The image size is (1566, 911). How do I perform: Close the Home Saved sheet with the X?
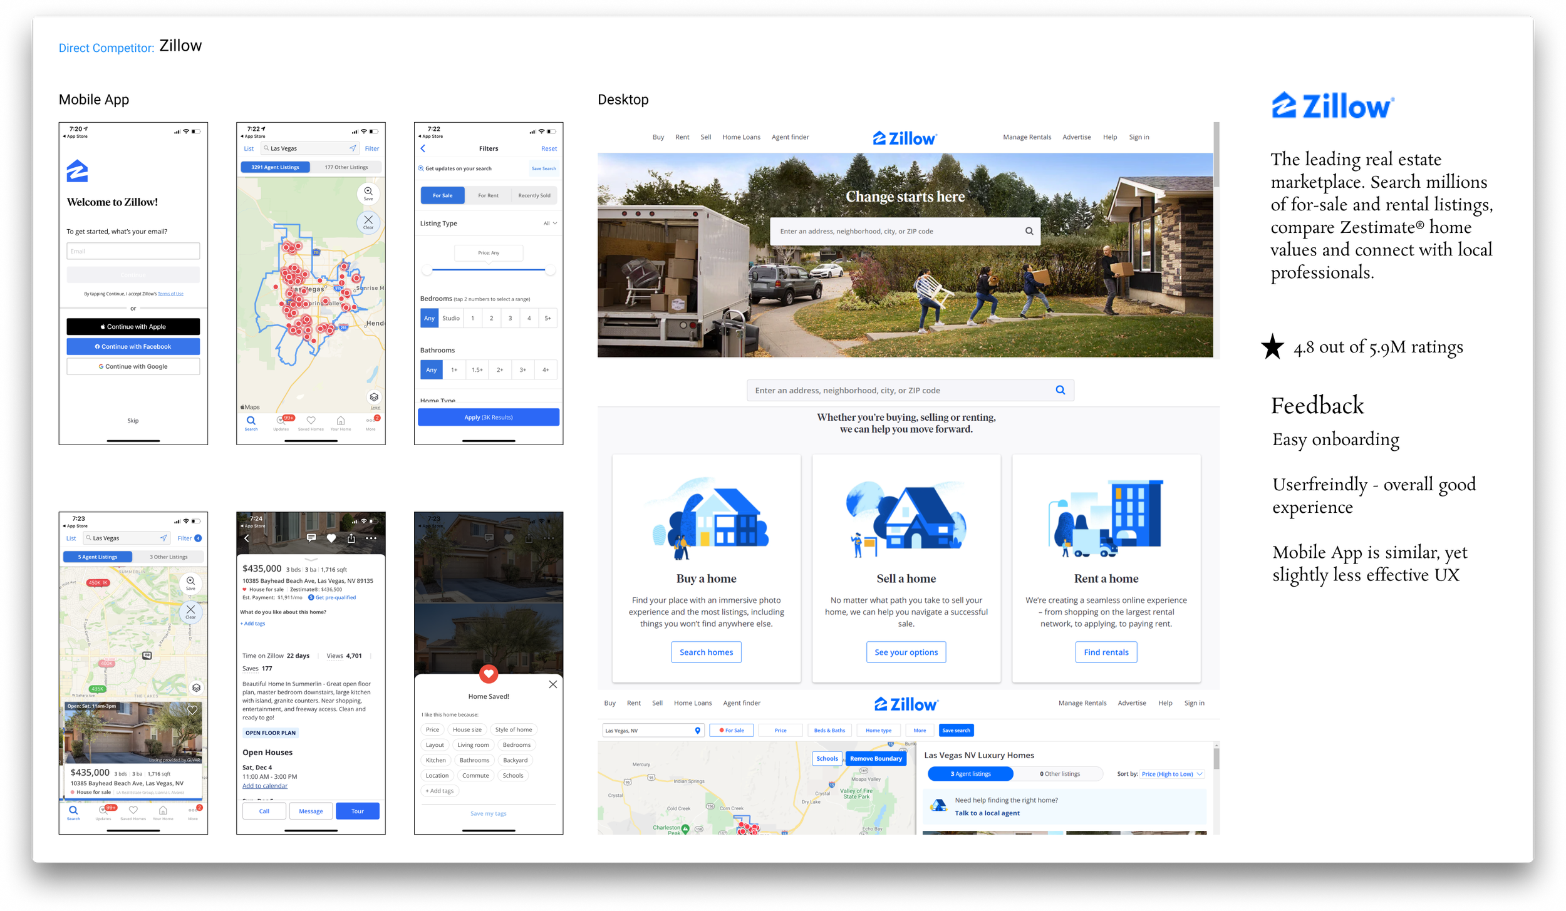tap(552, 684)
